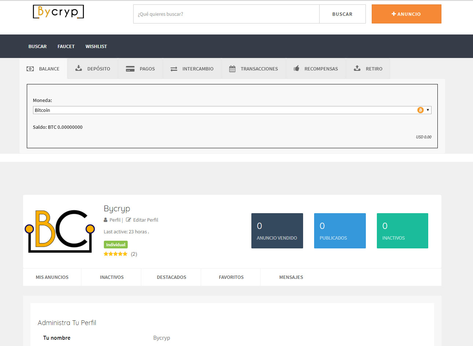Switch to the Mis Anuncios tab

pyautogui.click(x=52, y=277)
